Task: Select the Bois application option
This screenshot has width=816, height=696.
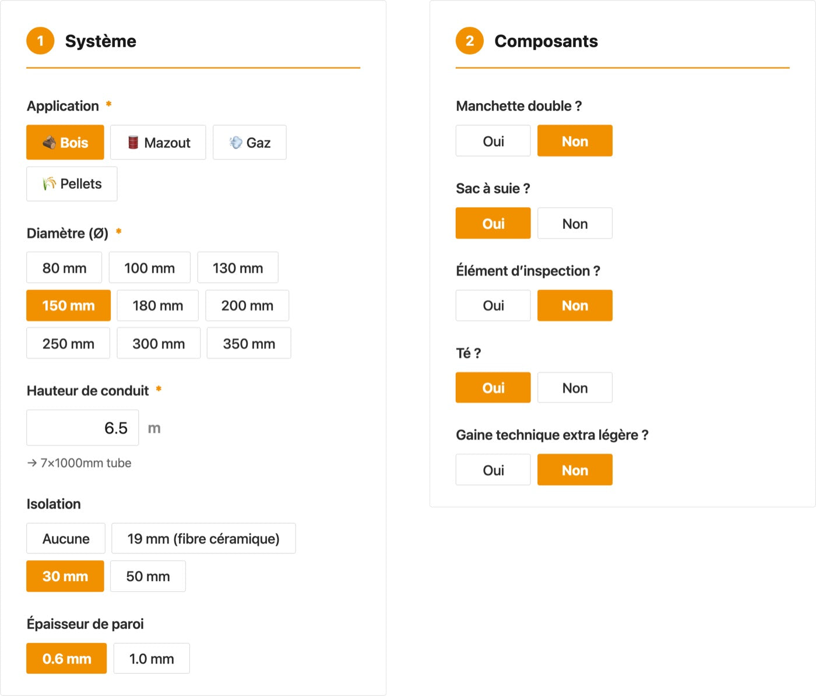Action: click(x=65, y=142)
